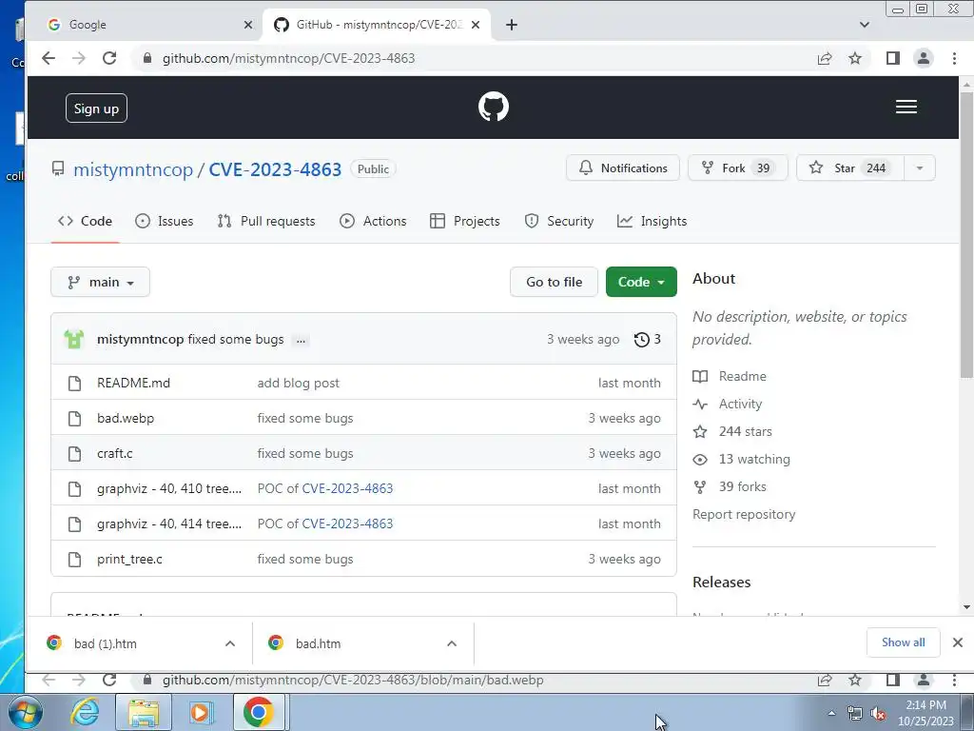Reload the page with refresh icon
974x731 pixels.
tap(109, 58)
